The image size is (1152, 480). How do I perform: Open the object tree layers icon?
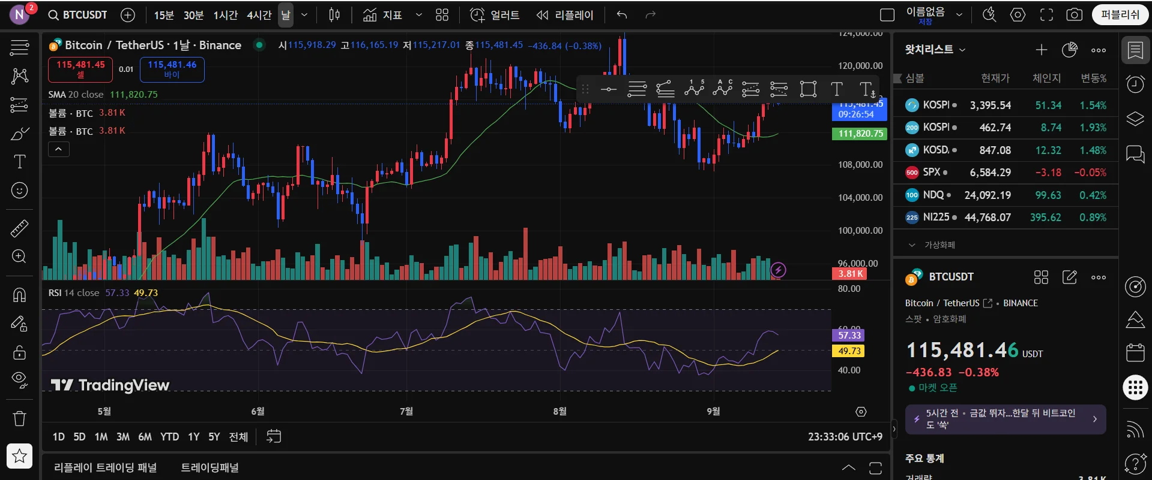tap(1135, 119)
